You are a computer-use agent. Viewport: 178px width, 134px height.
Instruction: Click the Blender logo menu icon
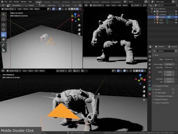(x=2, y=2)
